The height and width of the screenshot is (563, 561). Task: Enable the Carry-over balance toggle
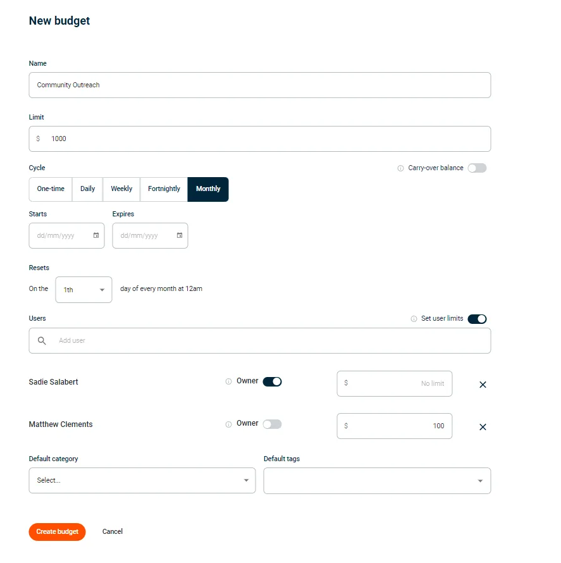pyautogui.click(x=477, y=168)
